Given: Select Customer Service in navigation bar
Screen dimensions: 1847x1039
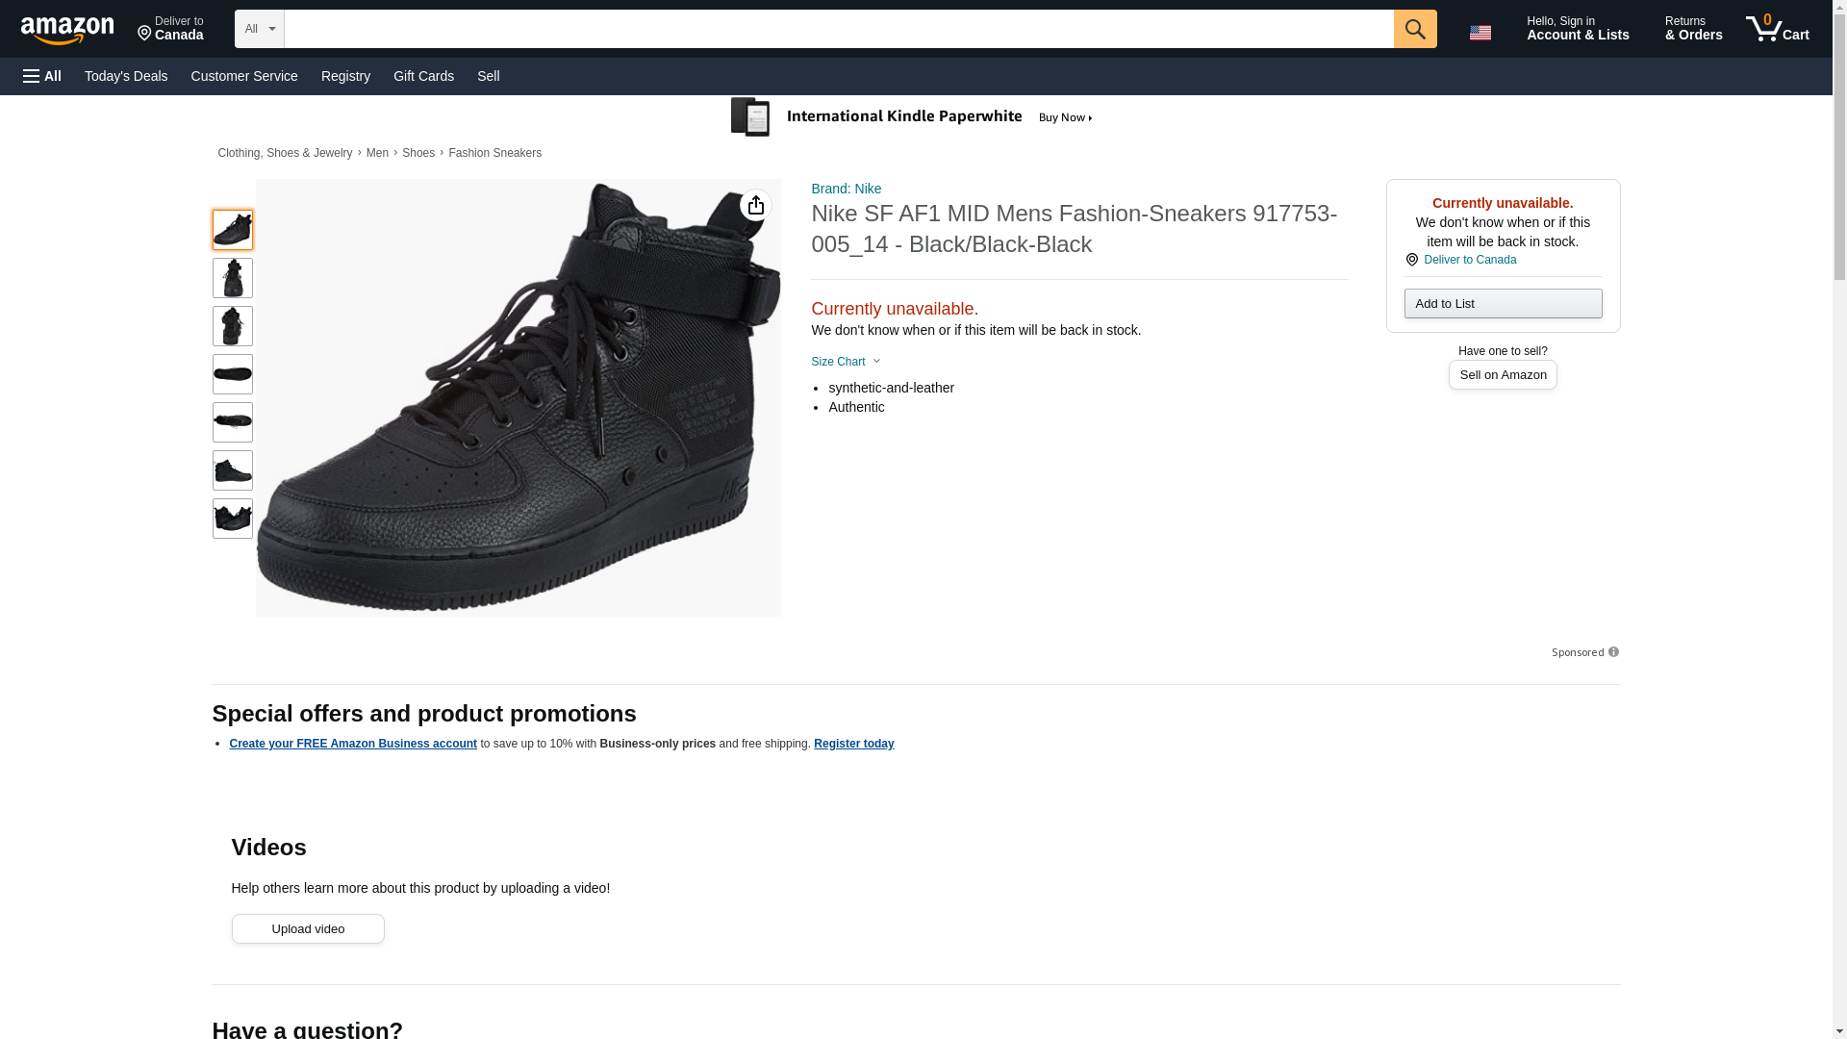Looking at the screenshot, I should pos(244,76).
